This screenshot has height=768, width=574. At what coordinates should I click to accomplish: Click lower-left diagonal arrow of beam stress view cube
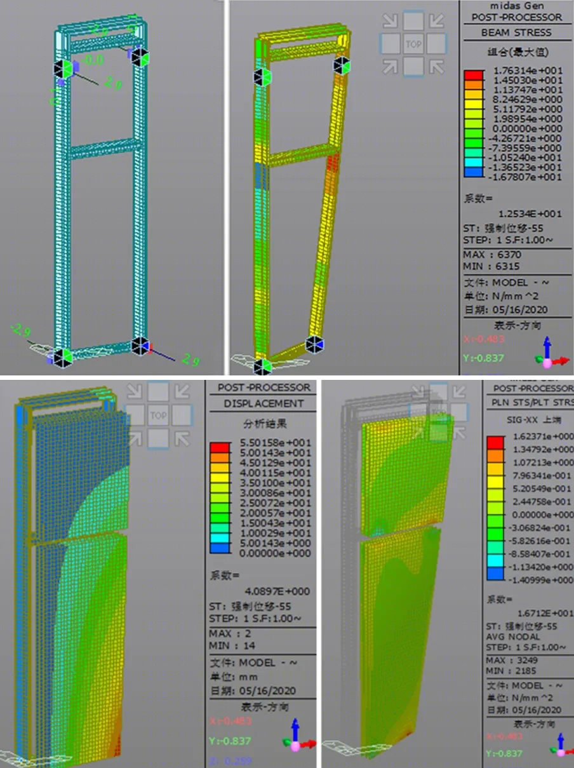pyautogui.click(x=390, y=65)
